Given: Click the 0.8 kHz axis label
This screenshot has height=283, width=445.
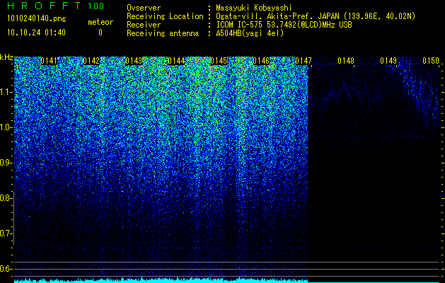Looking at the screenshot, I should pyautogui.click(x=6, y=198).
